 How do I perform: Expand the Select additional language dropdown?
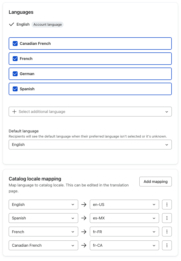(x=90, y=112)
